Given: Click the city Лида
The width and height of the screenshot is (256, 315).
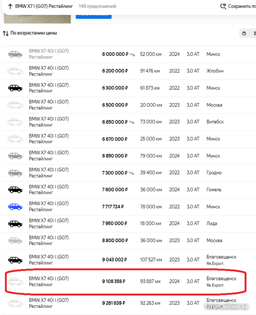Looking at the screenshot, I should coord(211,223).
